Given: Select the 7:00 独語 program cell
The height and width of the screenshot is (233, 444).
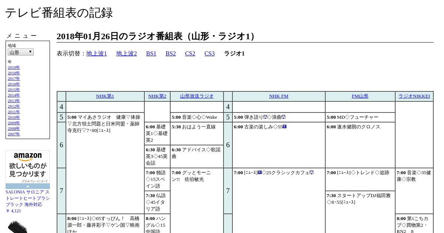Looking at the screenshot, I should pos(157,179).
